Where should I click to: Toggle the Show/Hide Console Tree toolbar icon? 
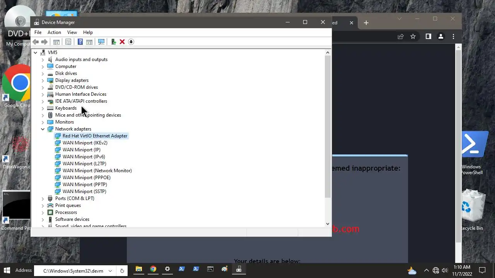pos(56,42)
